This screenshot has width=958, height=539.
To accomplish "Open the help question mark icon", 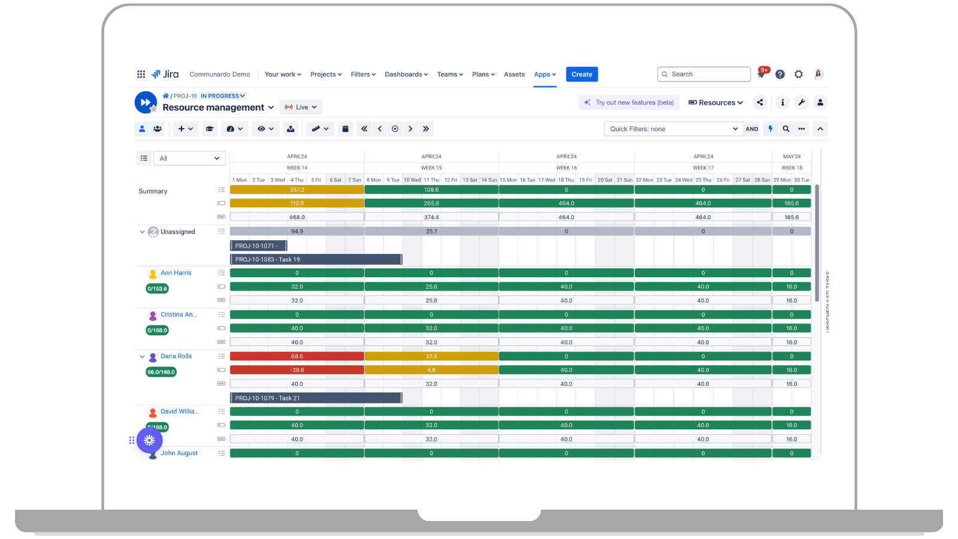I will click(780, 74).
